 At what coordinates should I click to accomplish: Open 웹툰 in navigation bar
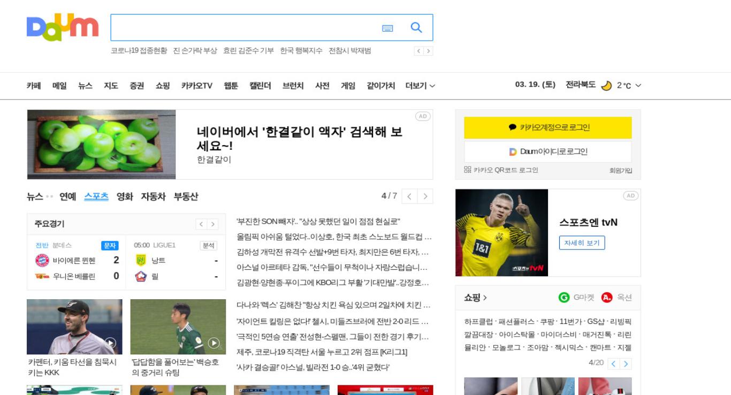click(231, 86)
